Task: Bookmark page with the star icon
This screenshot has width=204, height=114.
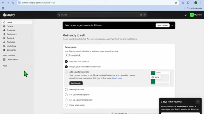Action: [x=176, y=3]
